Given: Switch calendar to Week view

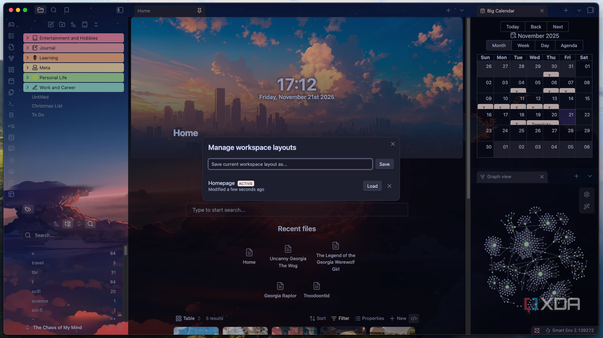Looking at the screenshot, I should pos(523,45).
